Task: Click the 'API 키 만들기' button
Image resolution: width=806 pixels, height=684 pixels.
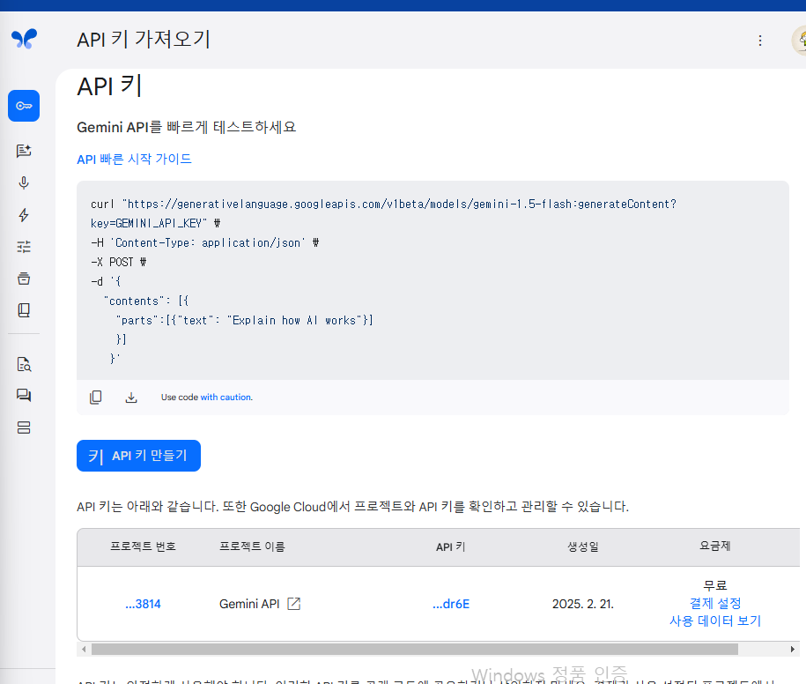Action: (x=139, y=456)
